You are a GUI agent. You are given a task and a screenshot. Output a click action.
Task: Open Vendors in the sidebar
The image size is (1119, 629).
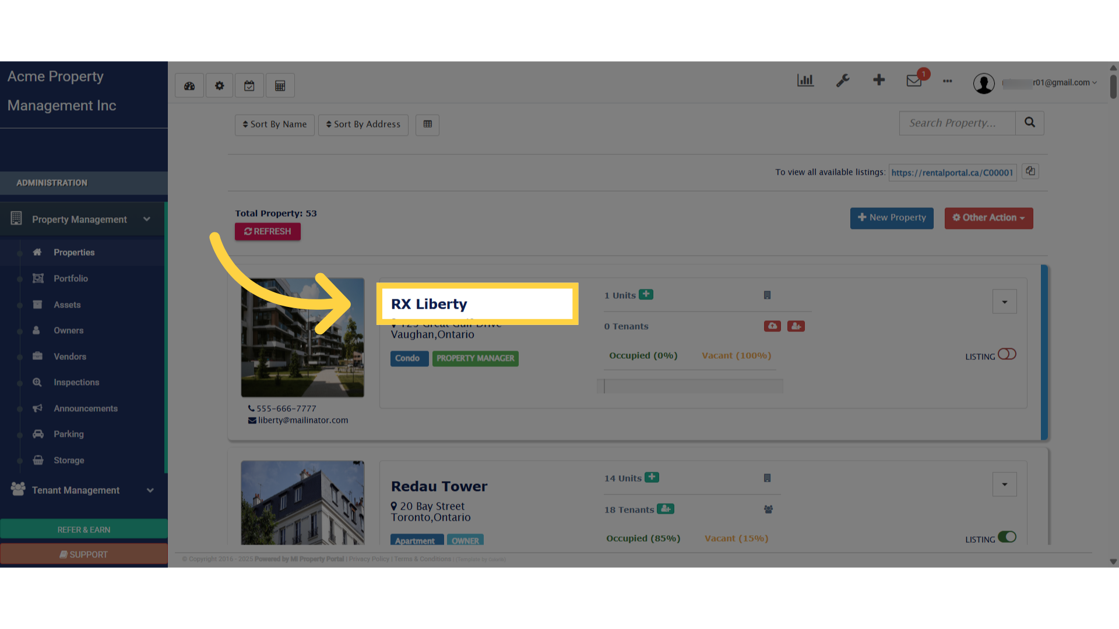point(70,356)
